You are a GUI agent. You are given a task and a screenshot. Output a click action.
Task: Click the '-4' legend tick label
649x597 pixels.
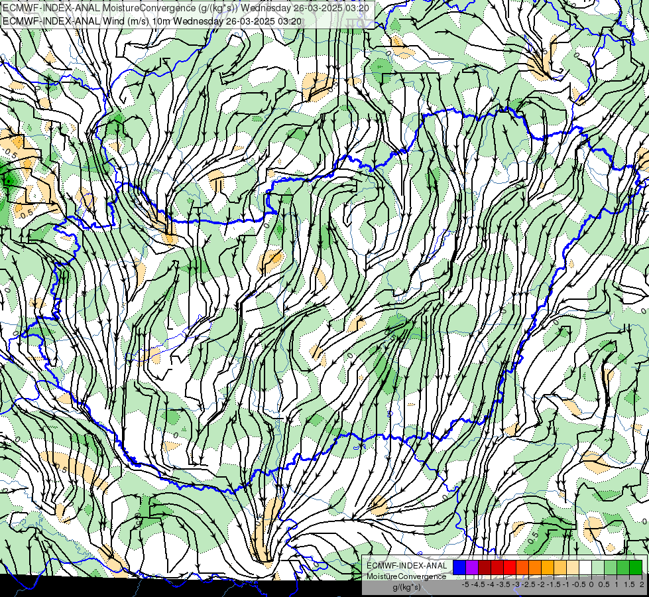(x=491, y=584)
